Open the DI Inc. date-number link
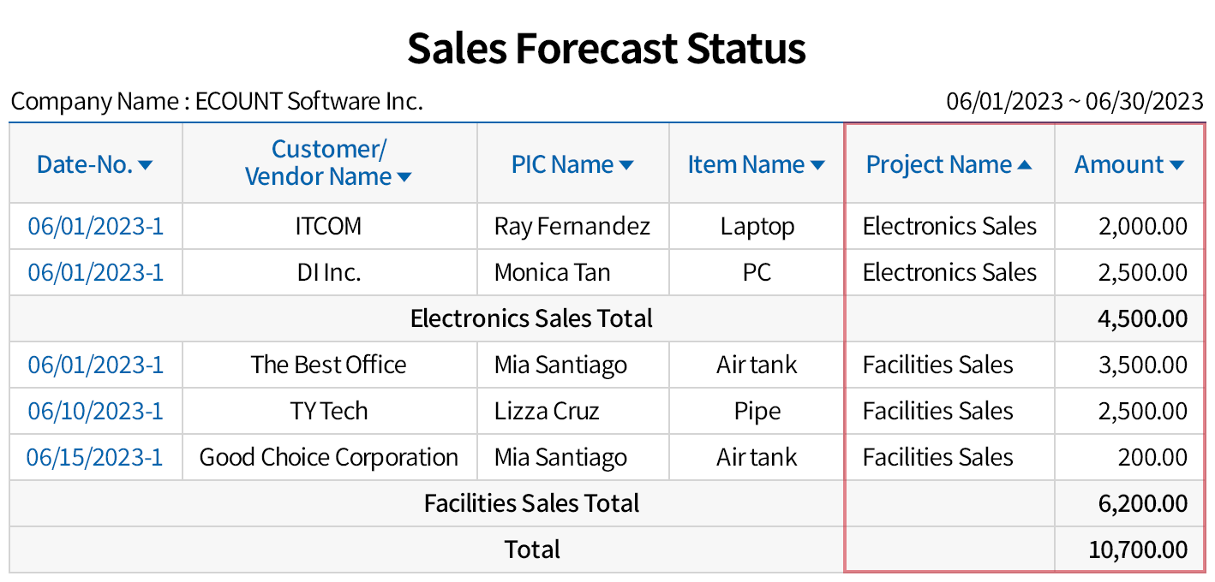The width and height of the screenshot is (1215, 582). tap(95, 273)
